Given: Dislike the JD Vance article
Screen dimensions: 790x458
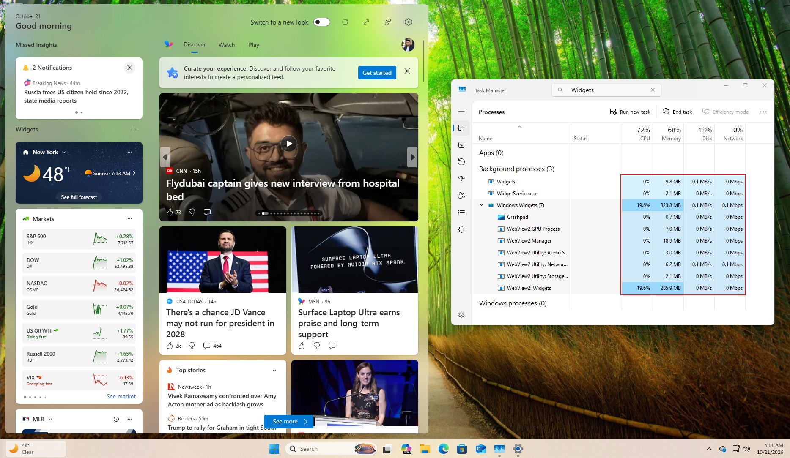Looking at the screenshot, I should (x=192, y=346).
